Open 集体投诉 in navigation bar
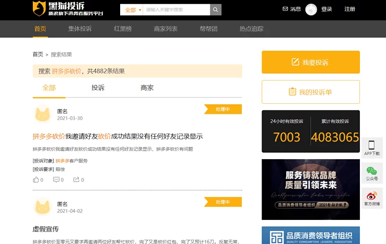 80,29
